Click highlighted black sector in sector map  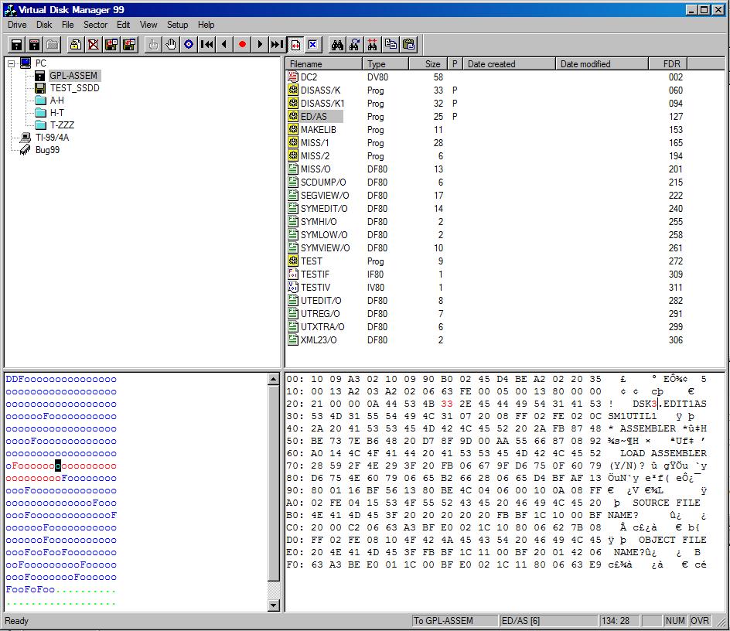(x=58, y=466)
